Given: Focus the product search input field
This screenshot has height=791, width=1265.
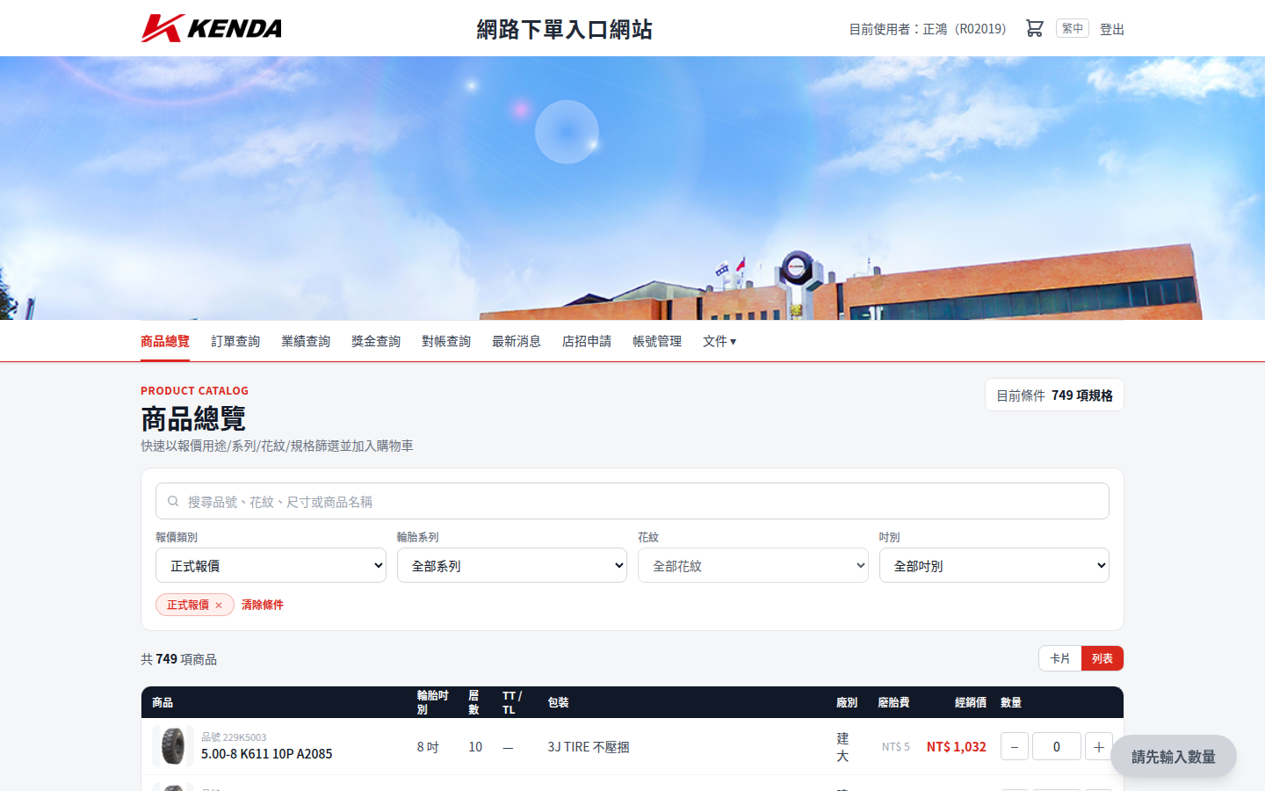Looking at the screenshot, I should (x=632, y=501).
